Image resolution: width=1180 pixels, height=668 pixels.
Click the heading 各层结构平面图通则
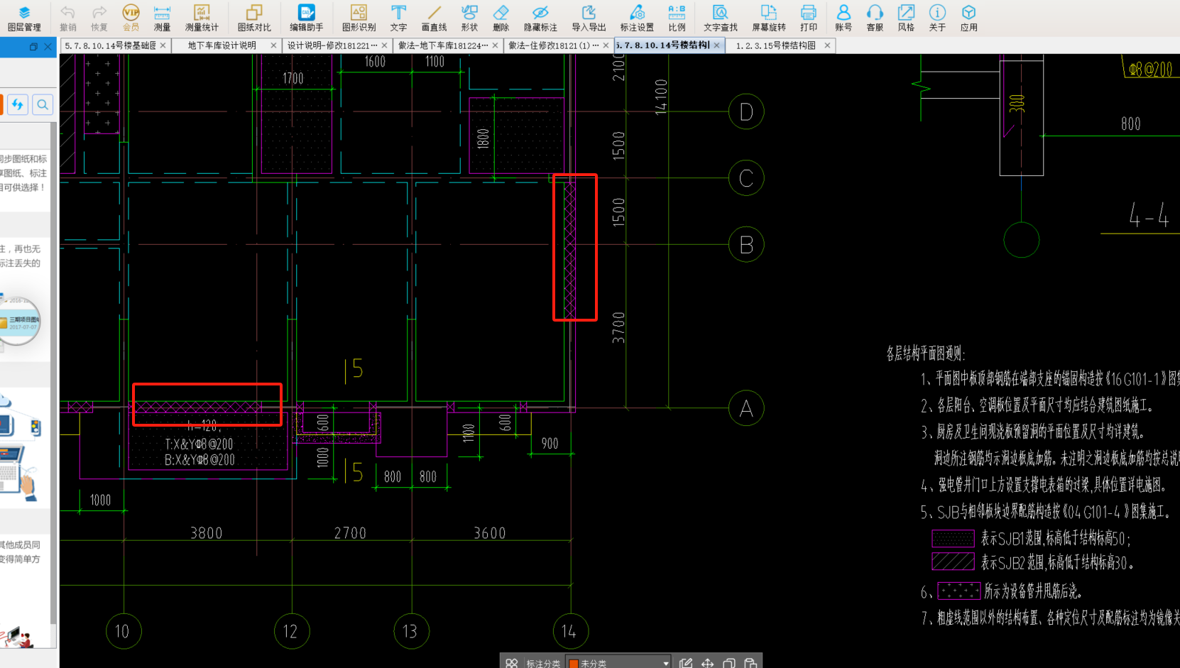point(925,354)
